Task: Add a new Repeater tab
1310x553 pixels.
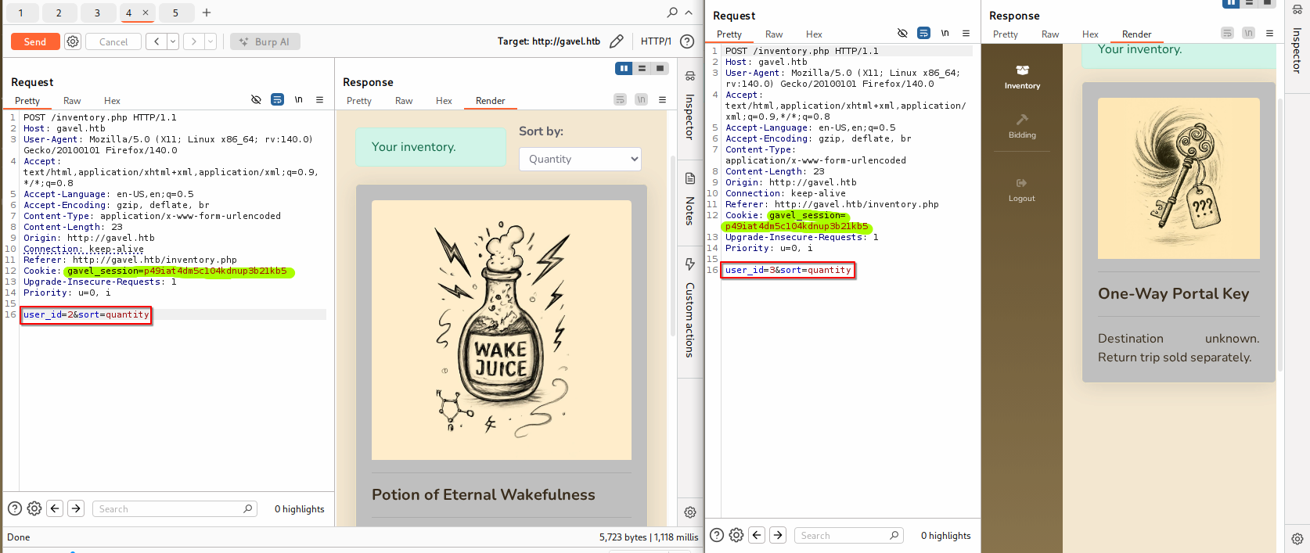Action: 207,13
